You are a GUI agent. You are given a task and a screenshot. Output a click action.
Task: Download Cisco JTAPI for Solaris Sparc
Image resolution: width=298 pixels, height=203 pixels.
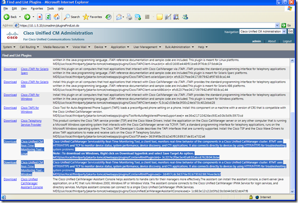[x=10, y=69]
